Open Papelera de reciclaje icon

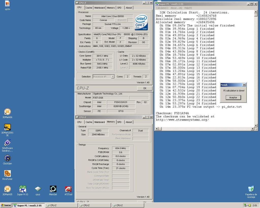251,192
